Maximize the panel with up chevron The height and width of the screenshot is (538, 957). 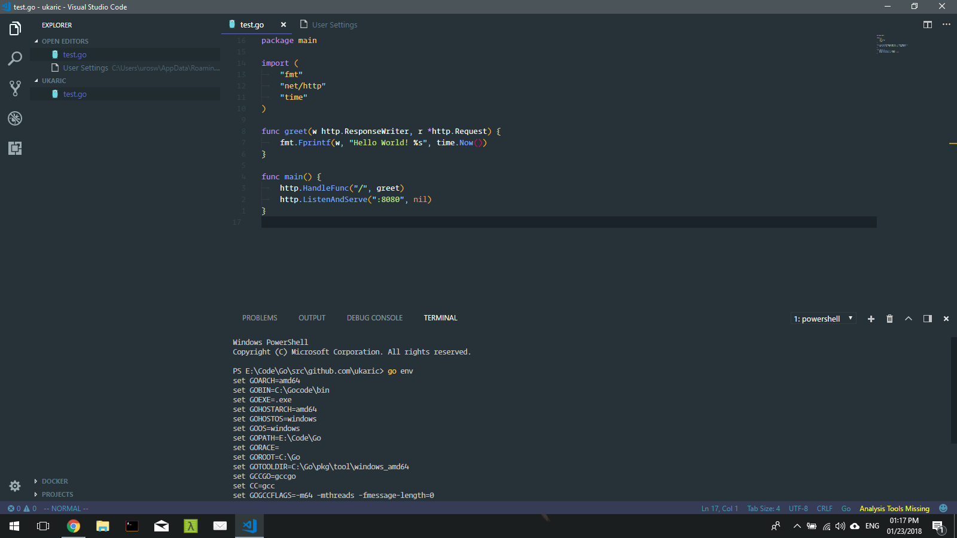[x=909, y=319]
